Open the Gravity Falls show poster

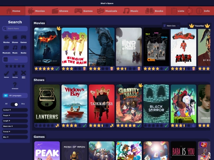tap(129, 104)
